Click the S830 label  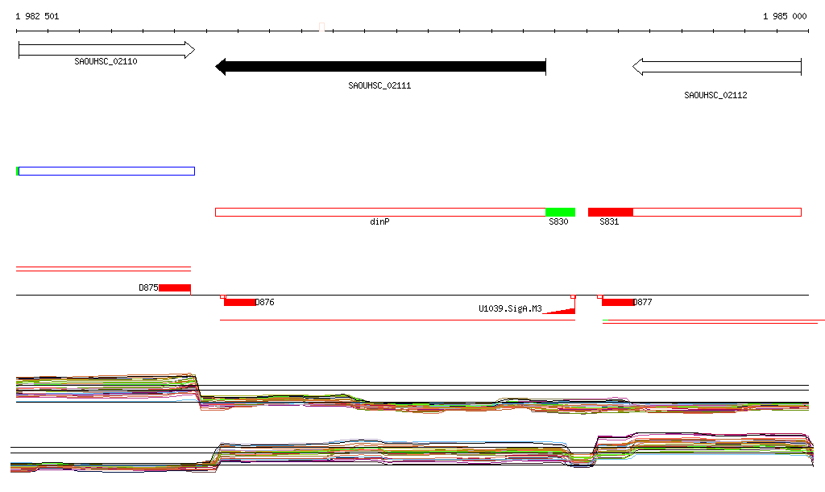[558, 221]
